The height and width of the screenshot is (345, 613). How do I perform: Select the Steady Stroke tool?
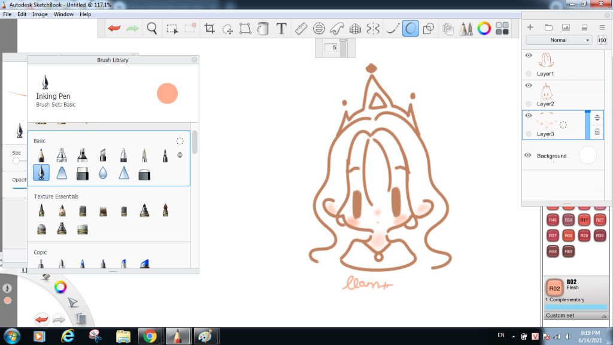[x=392, y=29]
